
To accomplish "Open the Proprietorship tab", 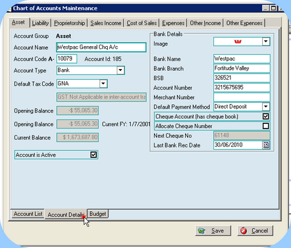I will (70, 23).
